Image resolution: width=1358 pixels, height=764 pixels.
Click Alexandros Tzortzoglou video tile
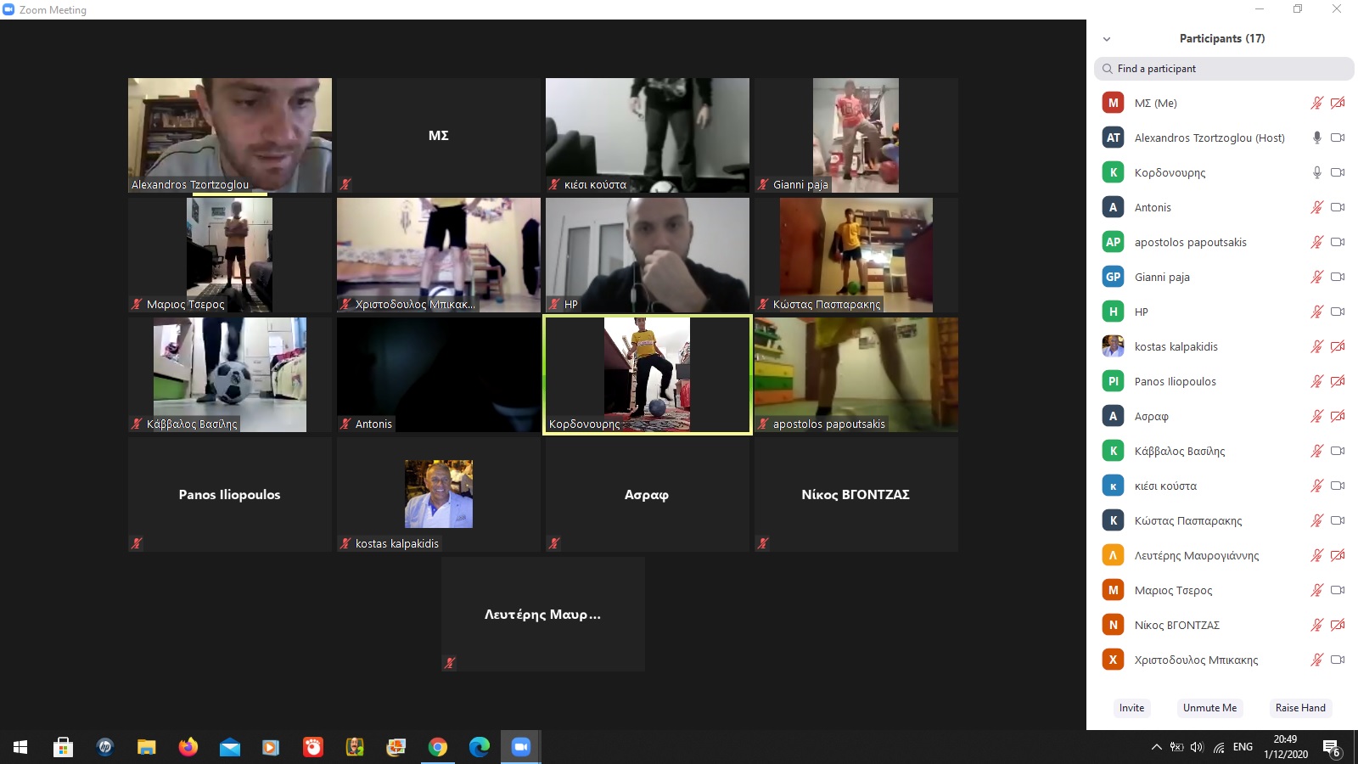(x=230, y=135)
